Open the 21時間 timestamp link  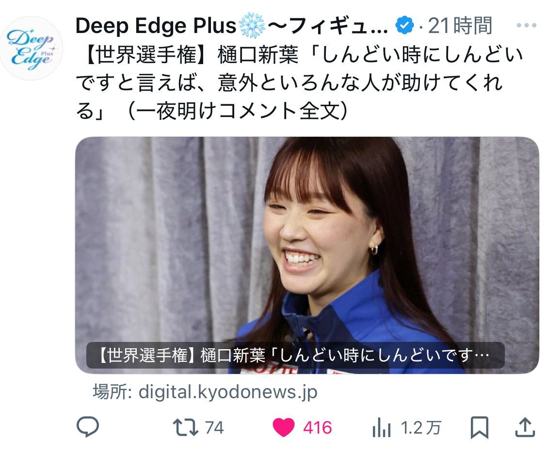460,25
